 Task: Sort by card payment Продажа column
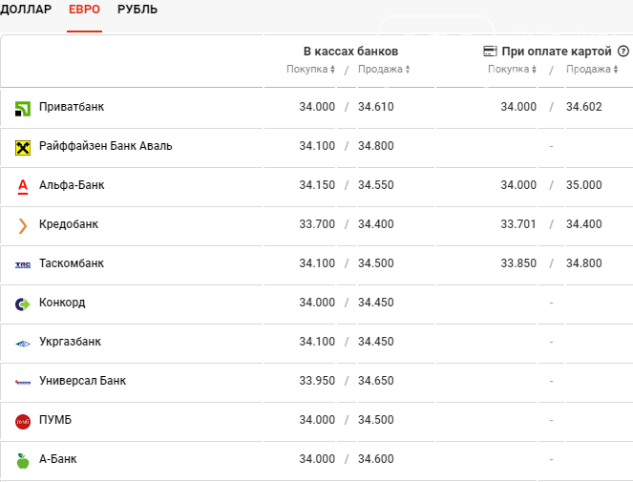pyautogui.click(x=592, y=69)
